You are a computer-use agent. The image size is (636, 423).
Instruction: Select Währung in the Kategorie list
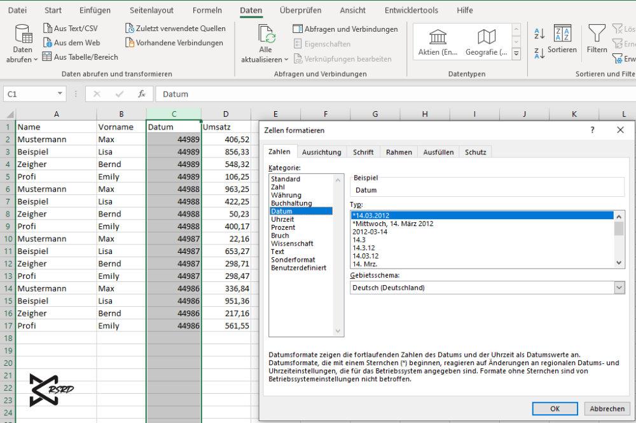286,195
